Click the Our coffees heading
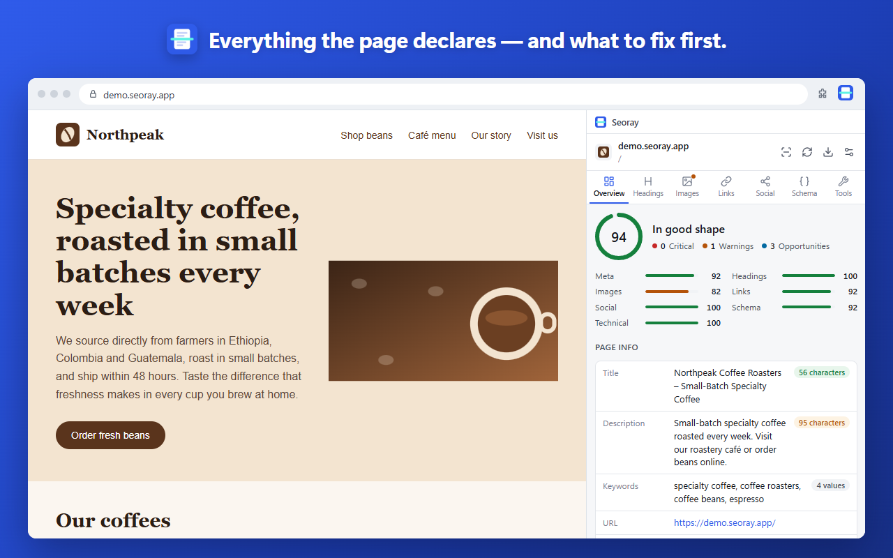 (113, 520)
